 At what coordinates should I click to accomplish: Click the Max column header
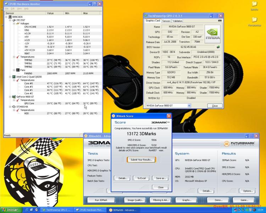pos(91,13)
